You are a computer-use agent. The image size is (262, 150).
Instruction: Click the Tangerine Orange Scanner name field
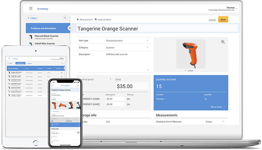point(157,28)
